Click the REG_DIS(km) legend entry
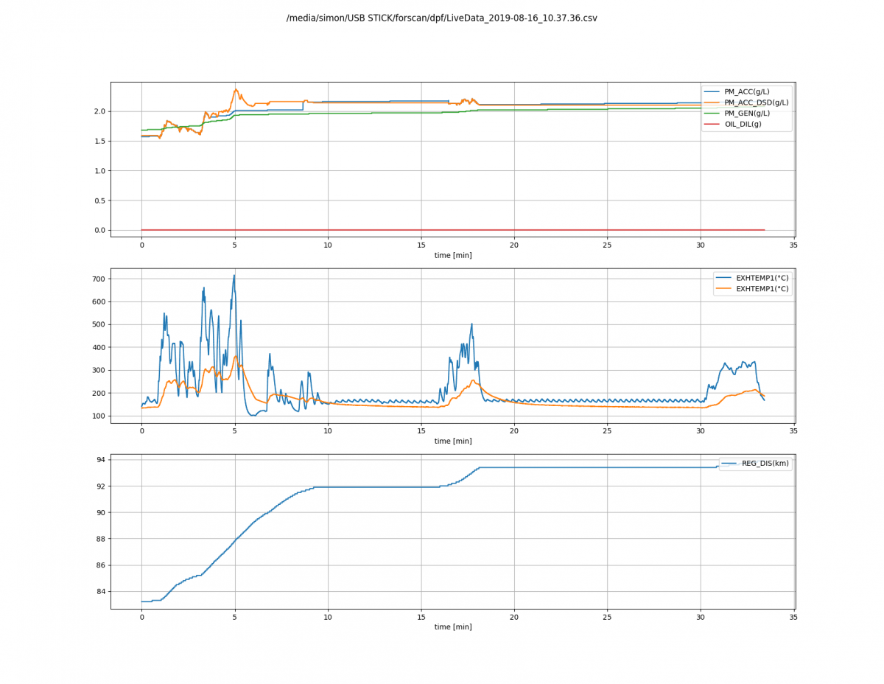 point(755,464)
